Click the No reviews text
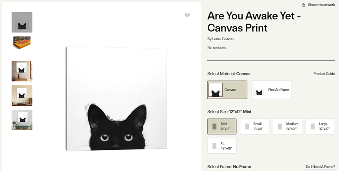Viewport: 339px width, 171px height. click(x=216, y=48)
